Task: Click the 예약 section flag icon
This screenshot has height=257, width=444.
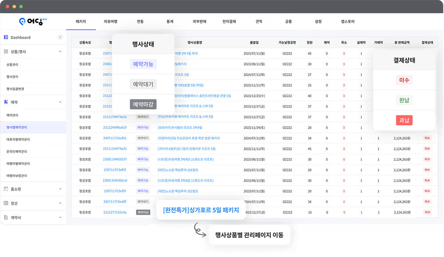Action: pos(6,102)
